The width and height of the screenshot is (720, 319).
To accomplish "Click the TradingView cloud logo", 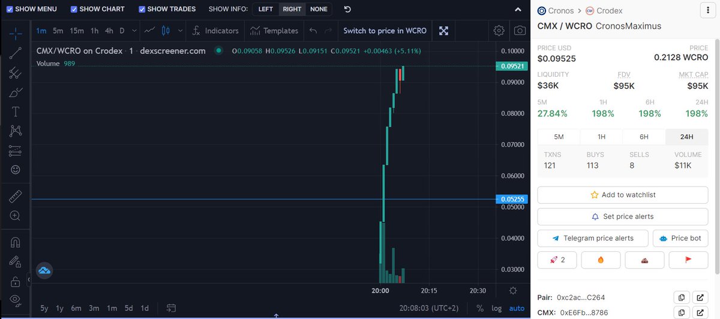I will coord(44,271).
